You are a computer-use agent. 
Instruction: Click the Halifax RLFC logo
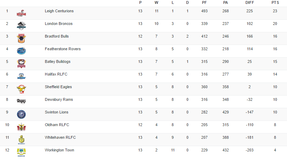tap(21, 76)
